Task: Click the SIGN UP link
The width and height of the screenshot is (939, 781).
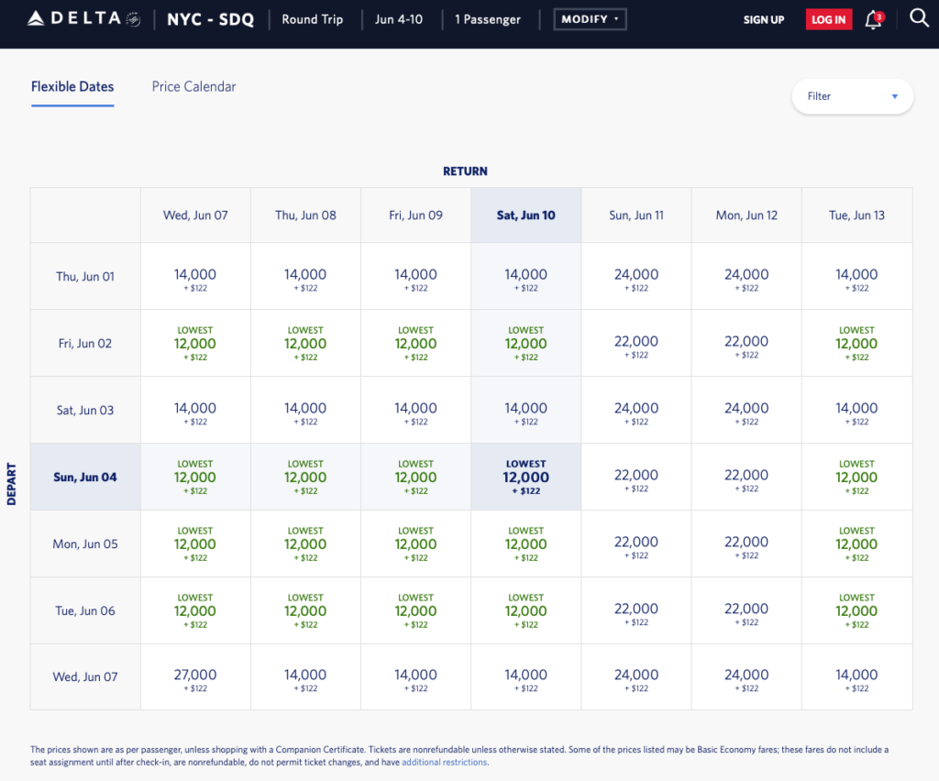Action: click(x=763, y=20)
